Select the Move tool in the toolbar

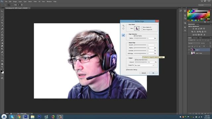(2, 11)
